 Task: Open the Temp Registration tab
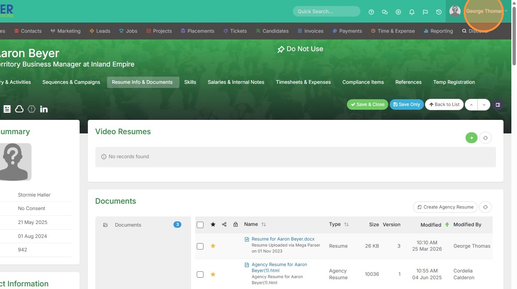(454, 82)
